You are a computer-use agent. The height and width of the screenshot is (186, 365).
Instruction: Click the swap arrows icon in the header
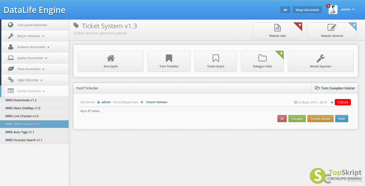coord(285,10)
